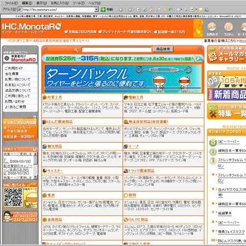Open the 返品交換について sidebar link
The image size is (246, 246).
pyautogui.click(x=17, y=90)
